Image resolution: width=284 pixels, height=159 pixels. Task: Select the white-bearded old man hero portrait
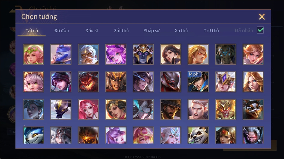[88, 54]
